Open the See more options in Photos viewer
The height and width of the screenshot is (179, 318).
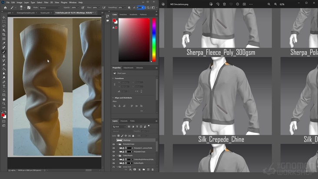click(251, 4)
